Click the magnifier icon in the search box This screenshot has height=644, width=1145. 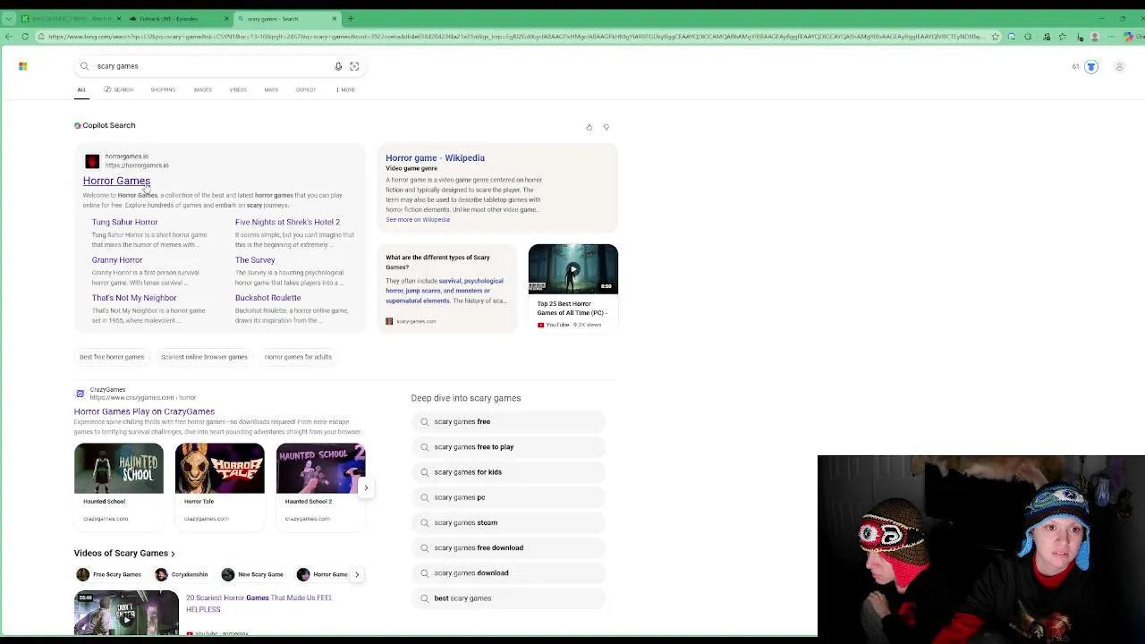click(85, 66)
